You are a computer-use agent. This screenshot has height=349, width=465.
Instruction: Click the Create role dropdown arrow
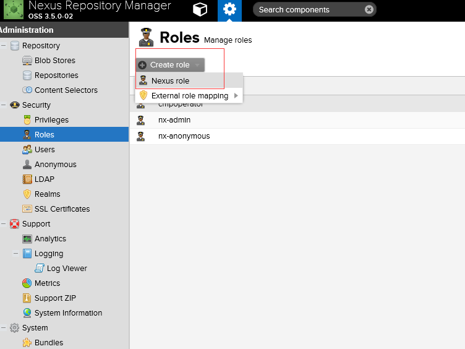pos(197,65)
